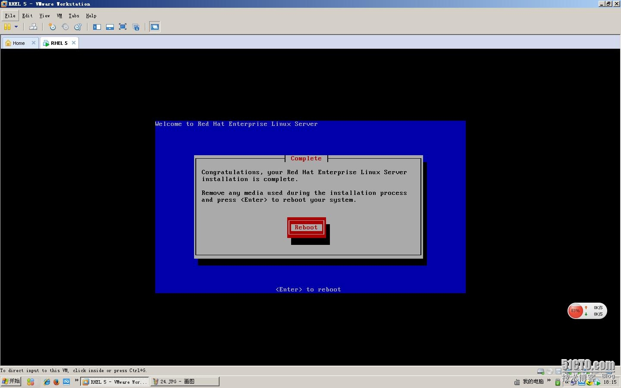This screenshot has height=388, width=621.
Task: Click the Windows Start button
Action: click(x=11, y=382)
